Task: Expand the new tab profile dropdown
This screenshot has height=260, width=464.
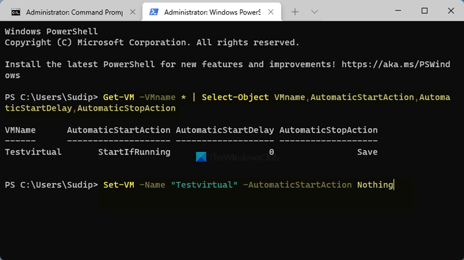Action: click(314, 12)
